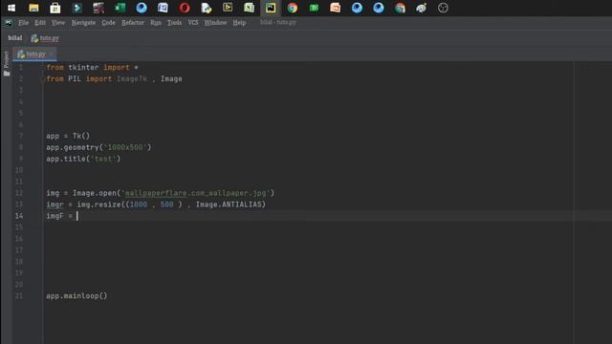Open File Explorer from the taskbar
The height and width of the screenshot is (344, 612).
(x=33, y=8)
